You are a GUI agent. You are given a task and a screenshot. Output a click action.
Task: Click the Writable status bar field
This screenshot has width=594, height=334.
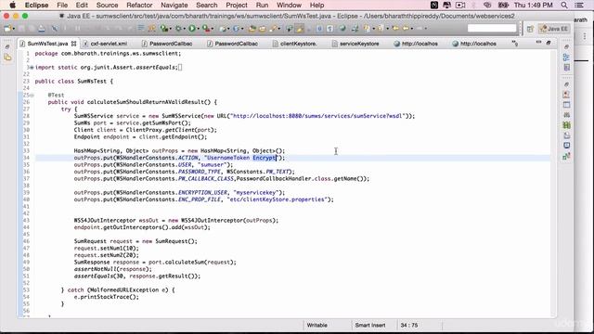coord(316,326)
